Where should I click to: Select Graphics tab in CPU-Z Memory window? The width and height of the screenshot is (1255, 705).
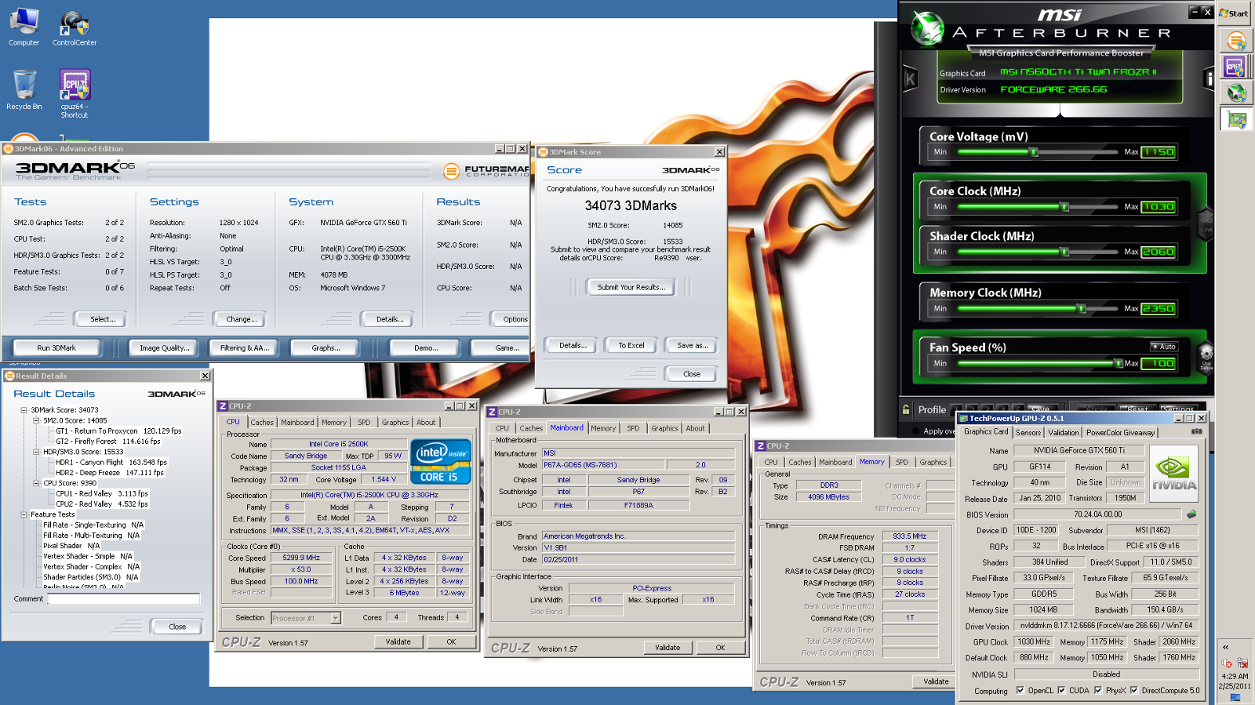coord(933,462)
